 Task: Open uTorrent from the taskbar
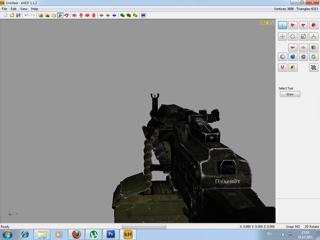pyautogui.click(x=94, y=234)
